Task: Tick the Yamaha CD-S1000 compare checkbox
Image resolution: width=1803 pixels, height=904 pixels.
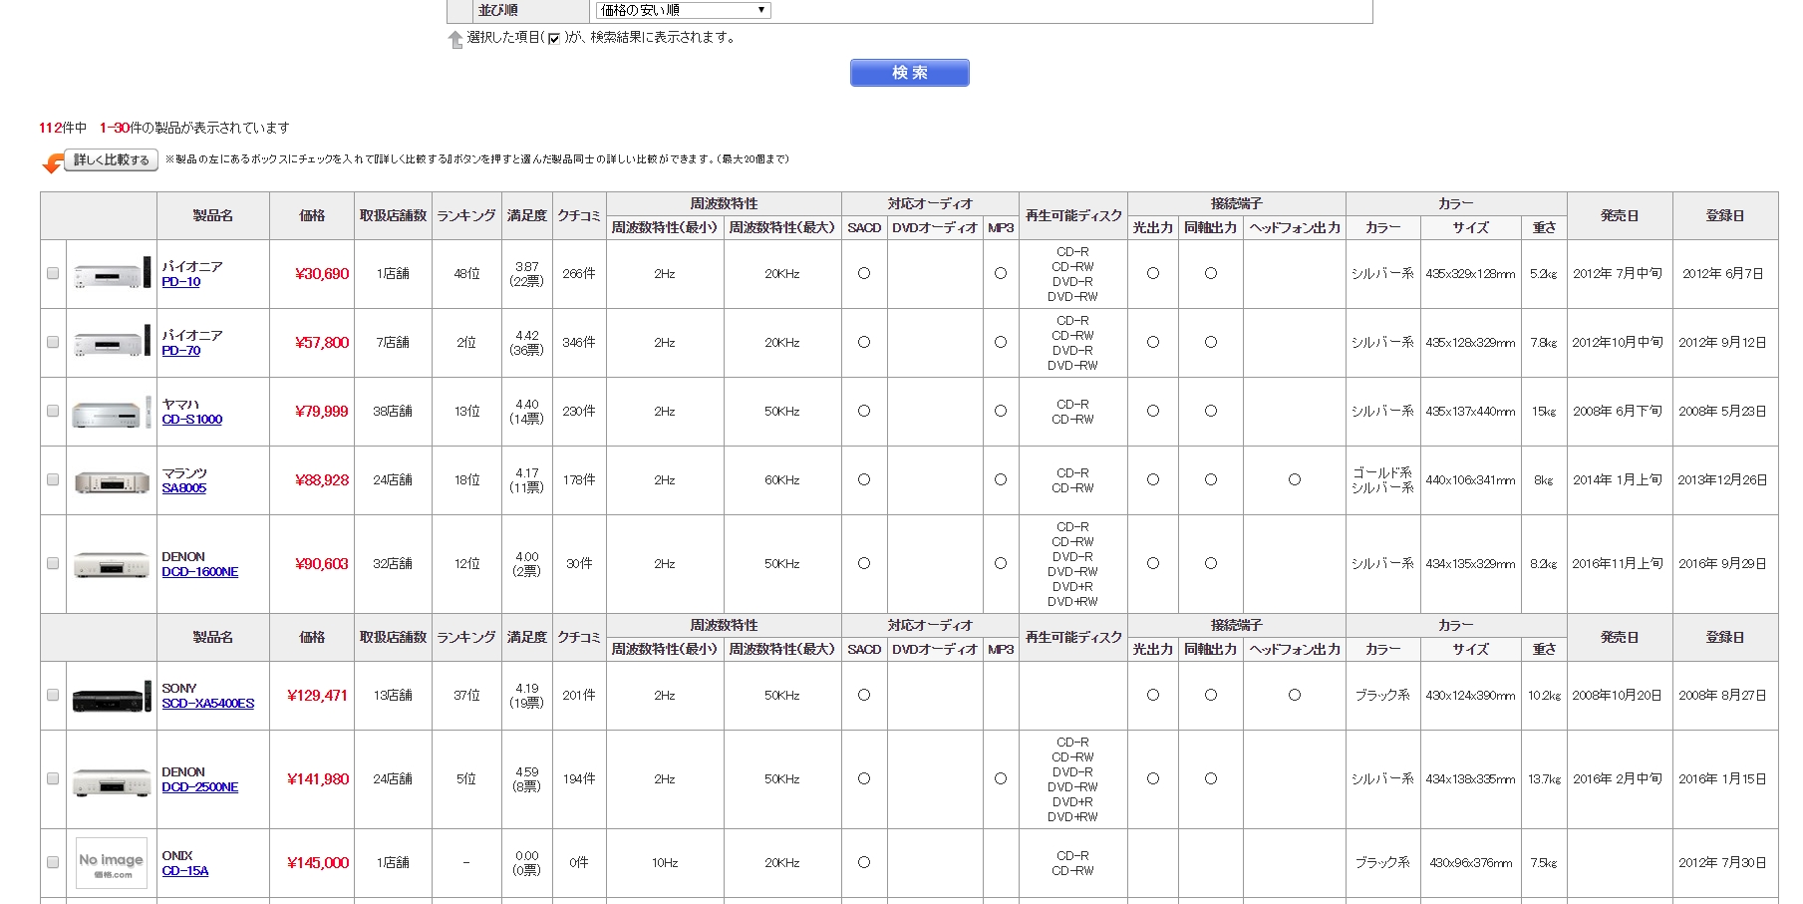Action: pyautogui.click(x=53, y=411)
